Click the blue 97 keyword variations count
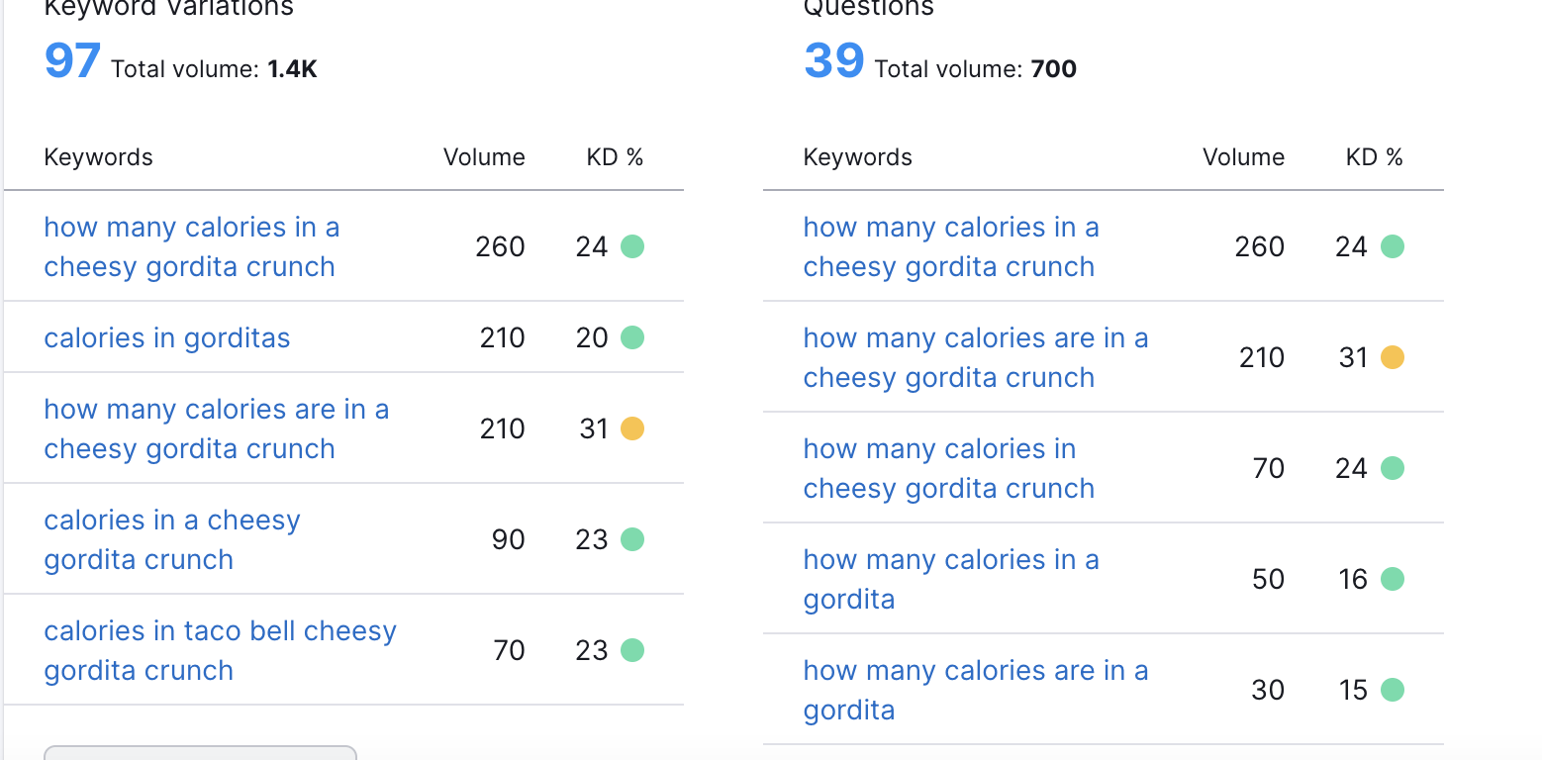Image resolution: width=1542 pixels, height=760 pixels. click(72, 60)
